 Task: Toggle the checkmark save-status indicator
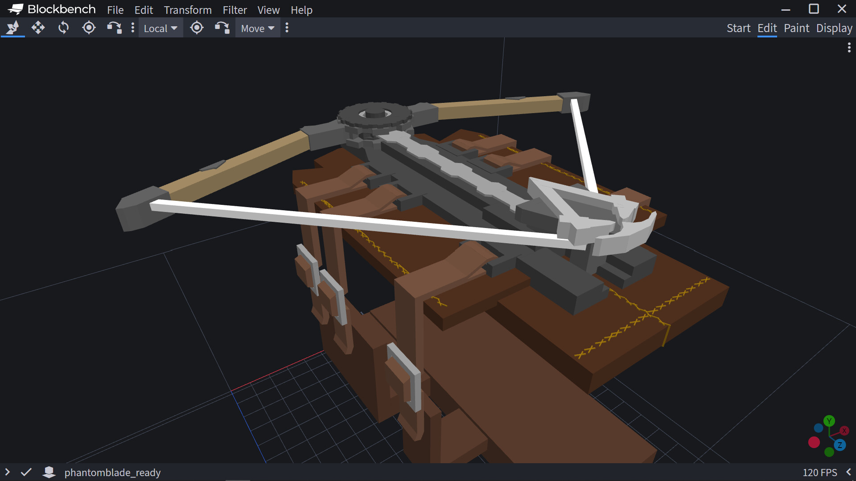click(26, 472)
